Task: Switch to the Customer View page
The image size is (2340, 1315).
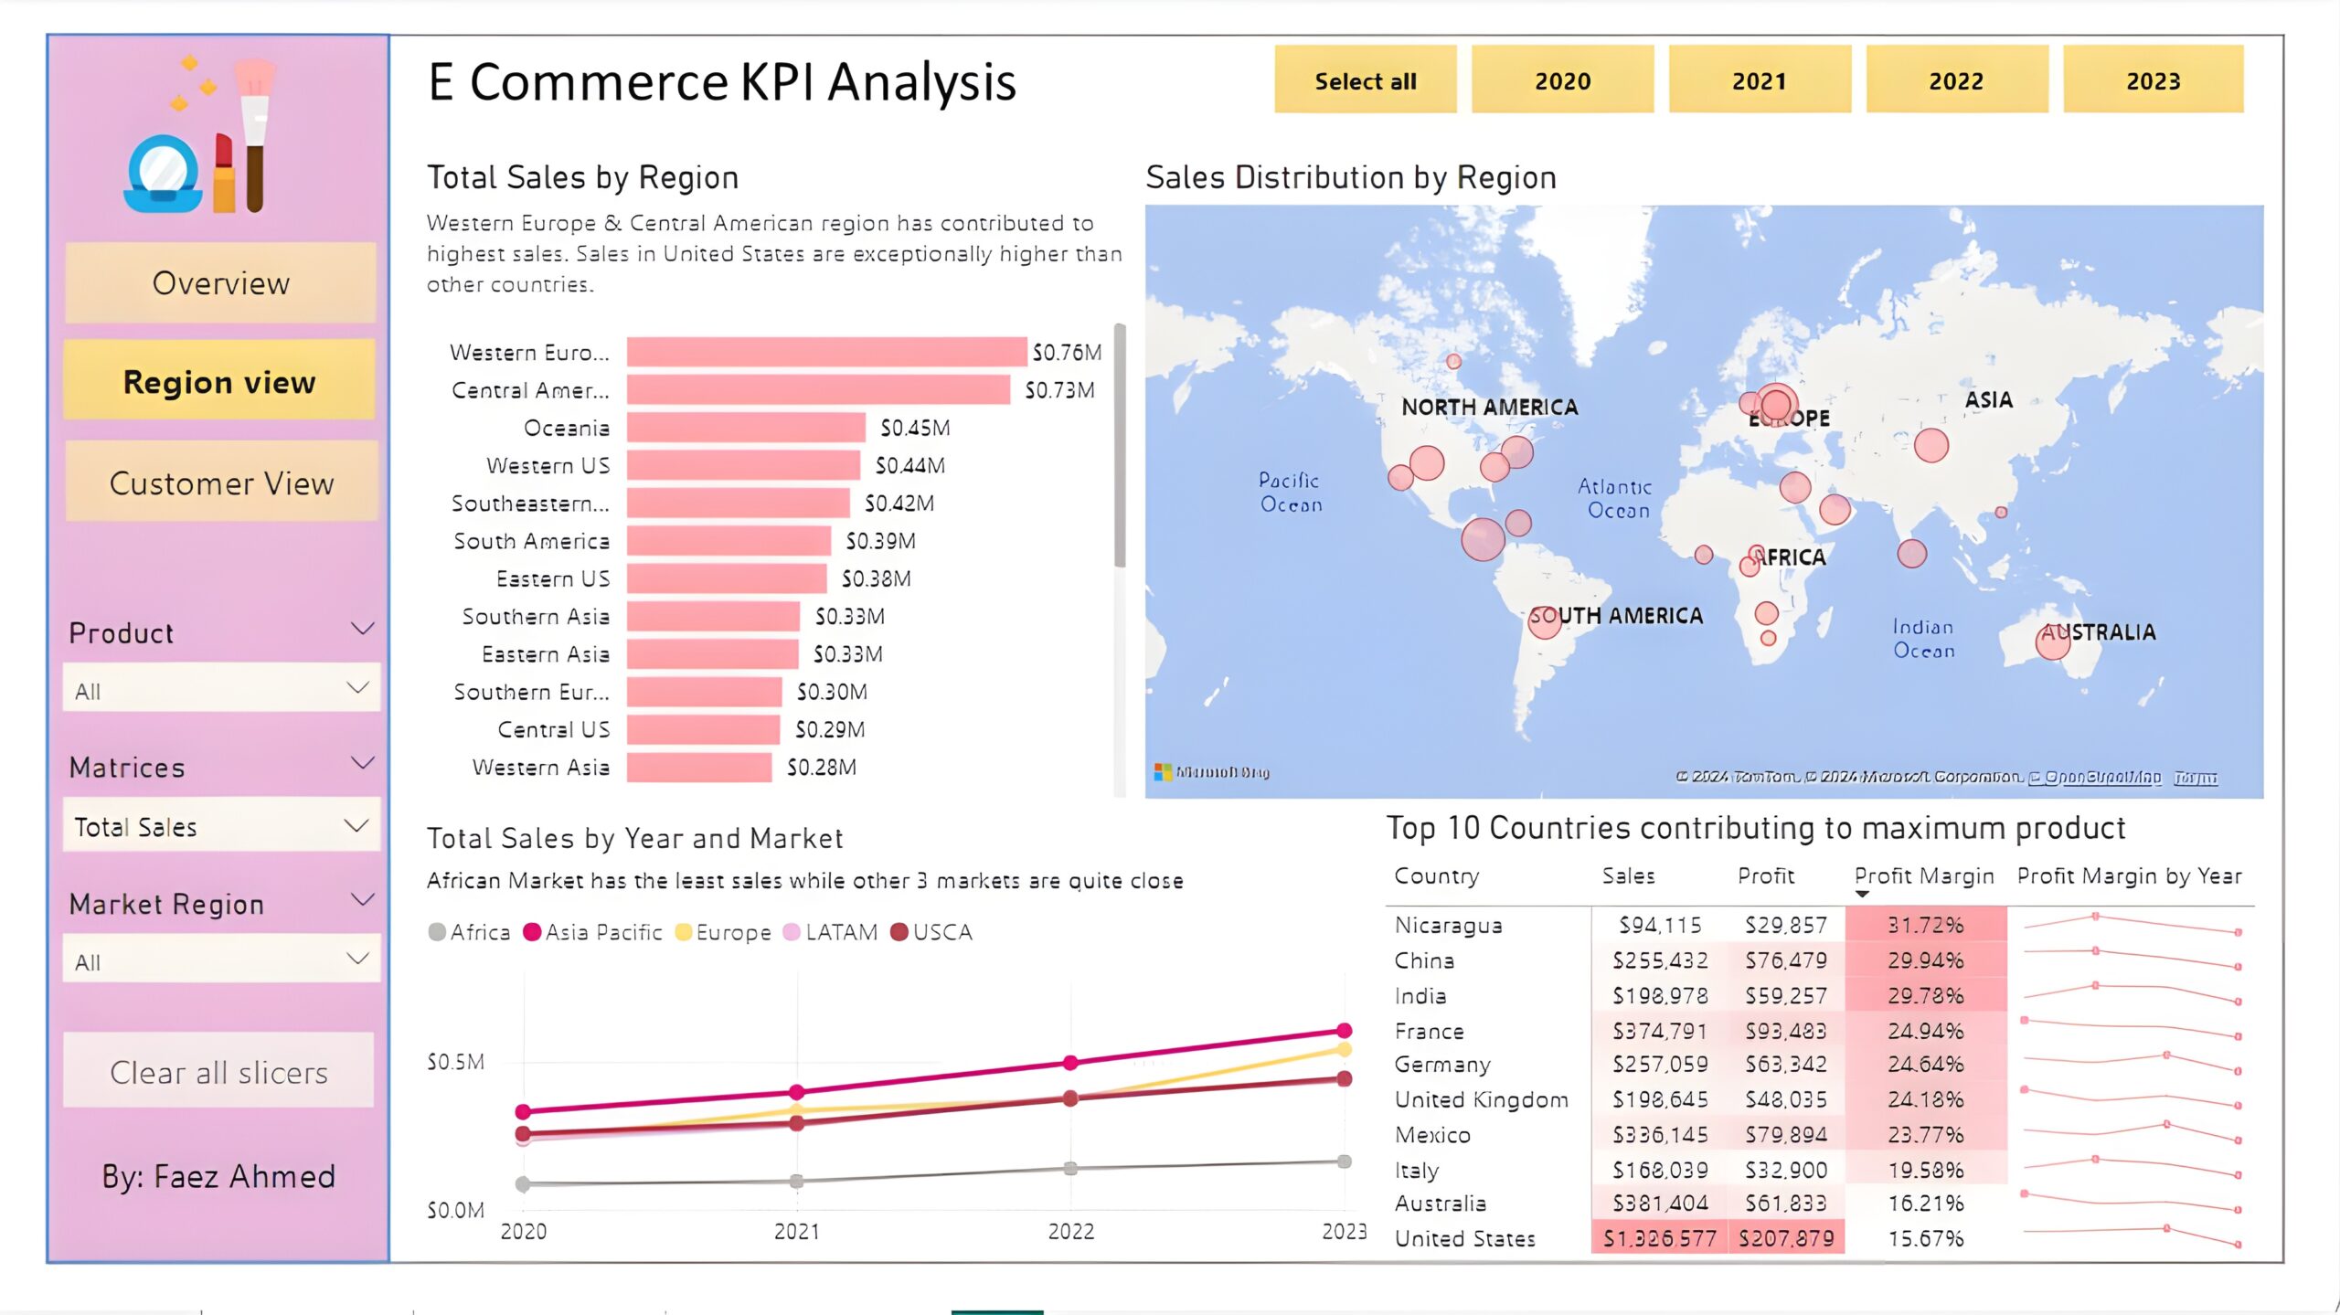Action: coord(220,483)
